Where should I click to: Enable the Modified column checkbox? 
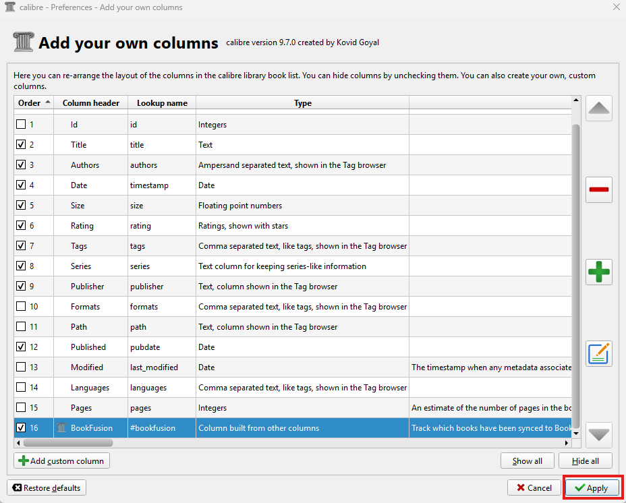click(21, 367)
